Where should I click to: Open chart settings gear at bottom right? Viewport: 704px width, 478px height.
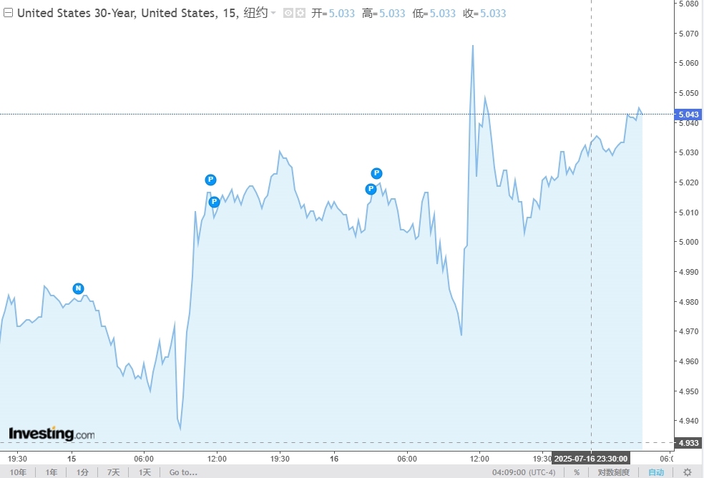(688, 472)
